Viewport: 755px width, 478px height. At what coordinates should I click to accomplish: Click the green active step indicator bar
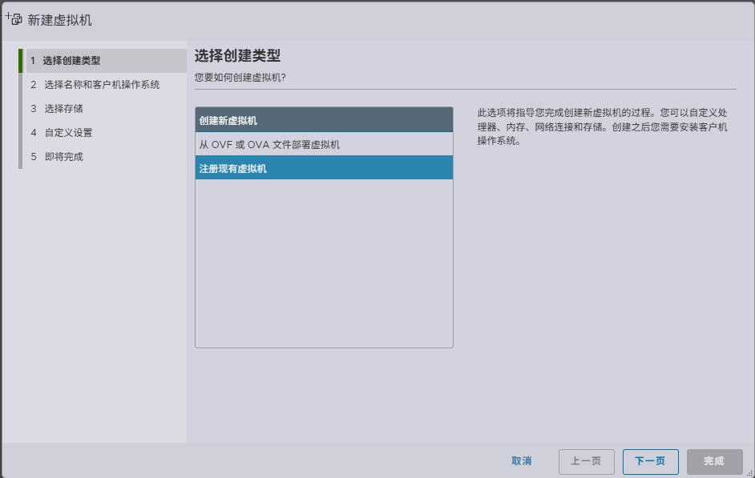pyautogui.click(x=21, y=61)
